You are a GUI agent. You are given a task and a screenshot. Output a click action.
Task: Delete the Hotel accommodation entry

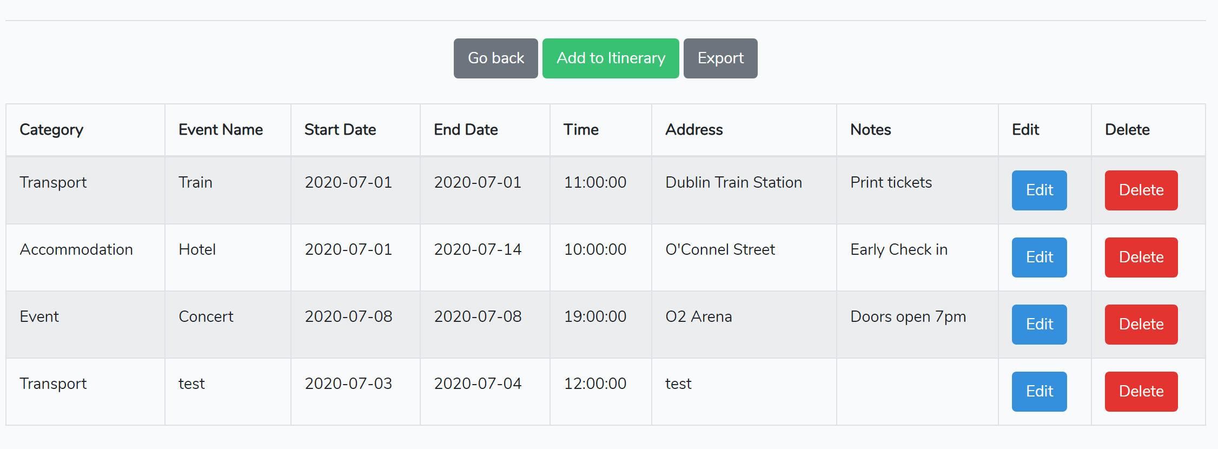(1141, 257)
